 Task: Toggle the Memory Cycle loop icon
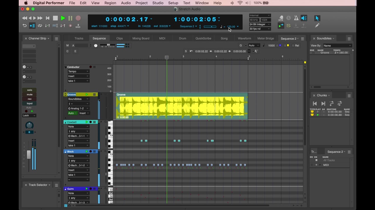[40, 26]
